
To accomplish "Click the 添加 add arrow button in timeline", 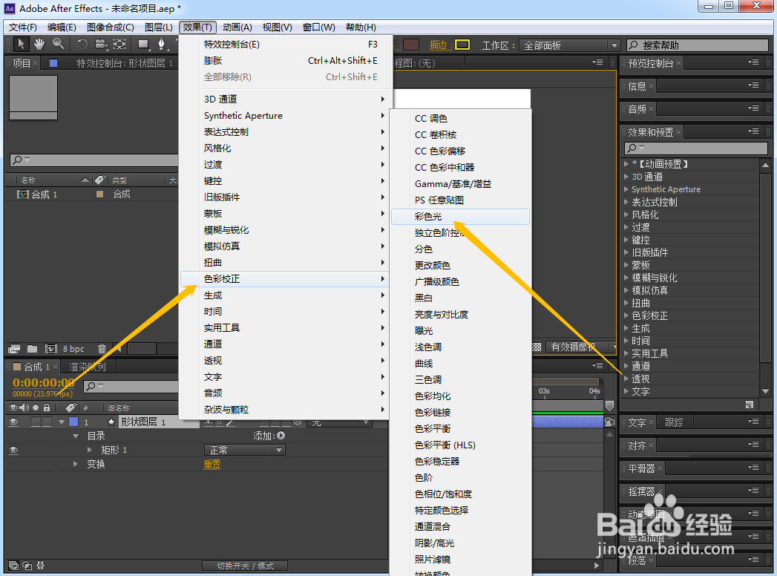I will click(x=281, y=436).
